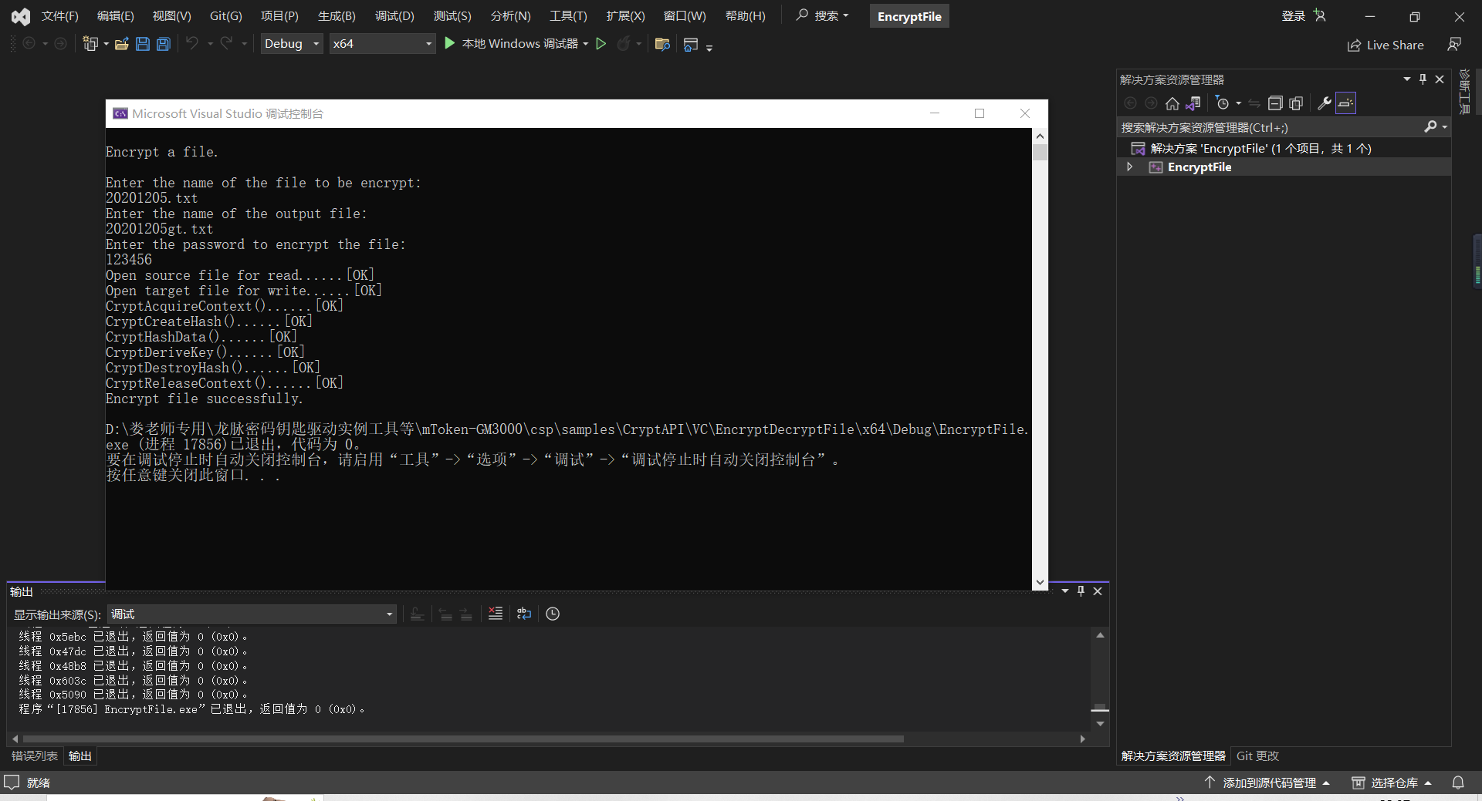
Task: Open the 文件(F) menu
Action: click(x=59, y=16)
